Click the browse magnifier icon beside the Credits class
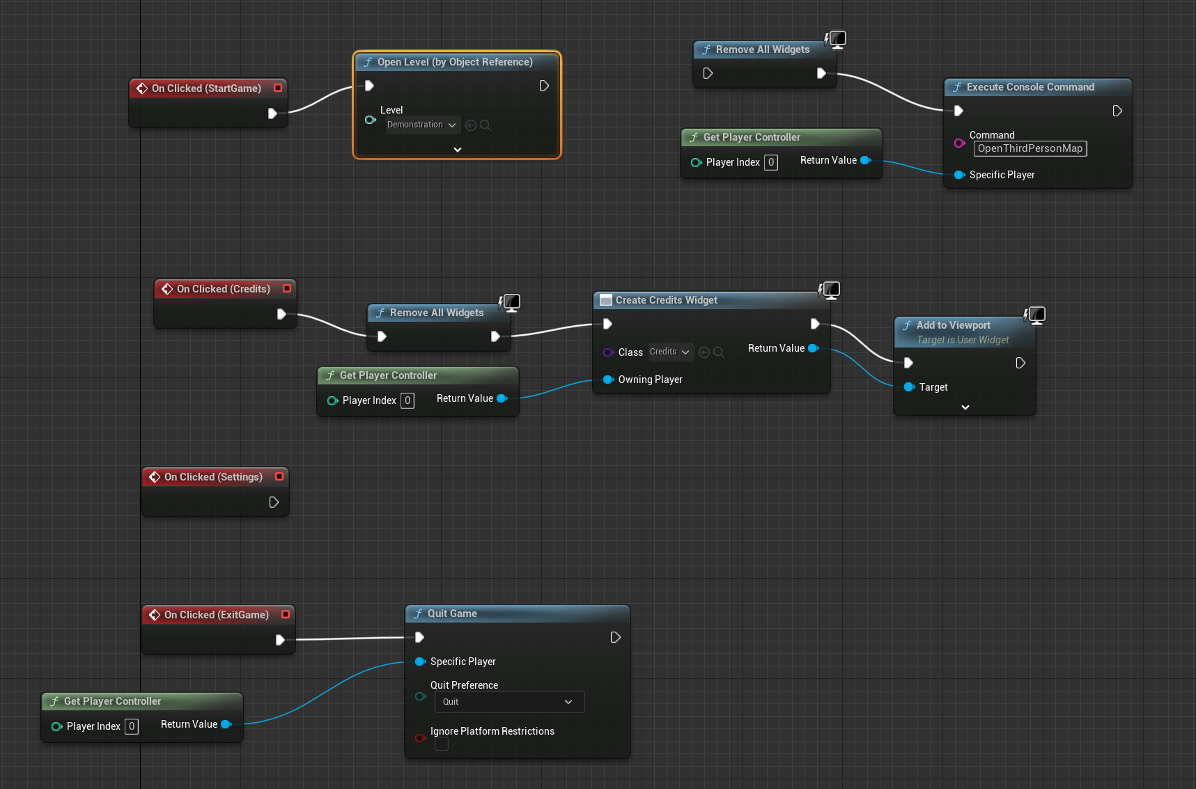1196x789 pixels. [x=719, y=352]
